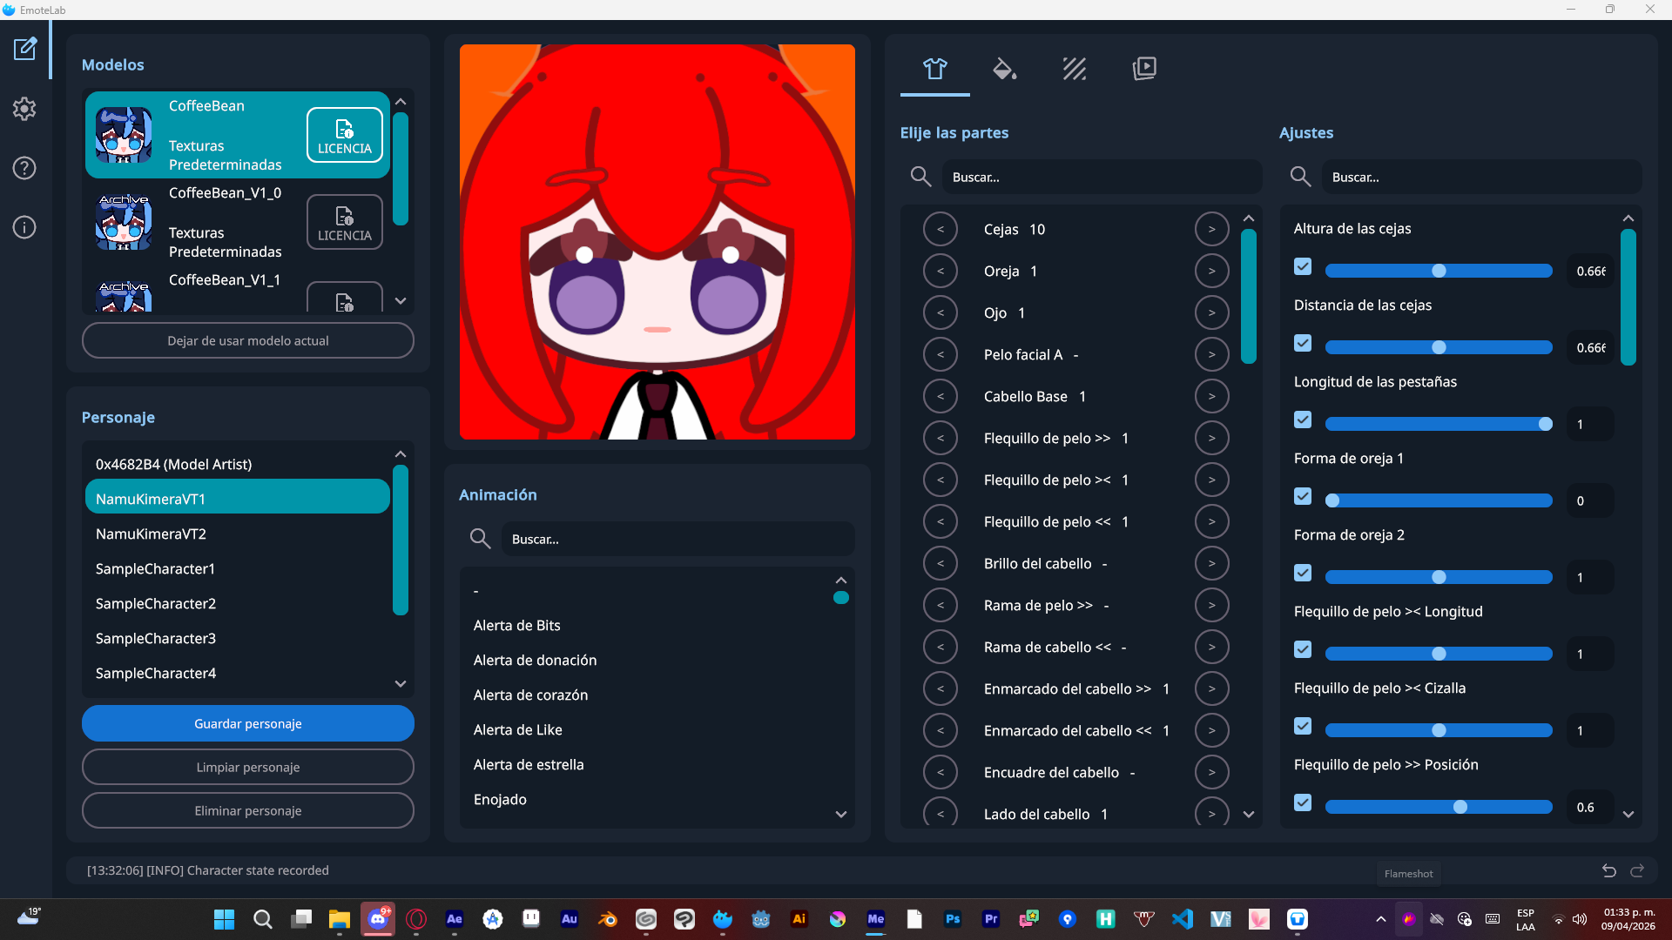The image size is (1672, 940).
Task: Disable Forma de oreja 2 checkbox
Action: tap(1303, 573)
